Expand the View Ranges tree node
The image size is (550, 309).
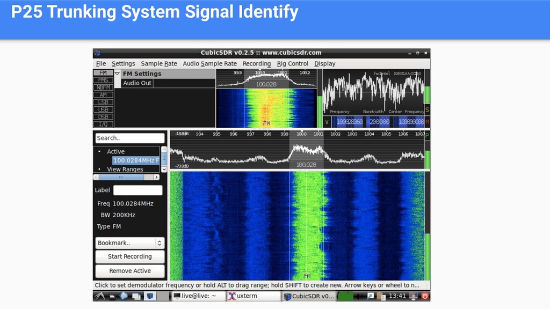pyautogui.click(x=99, y=169)
